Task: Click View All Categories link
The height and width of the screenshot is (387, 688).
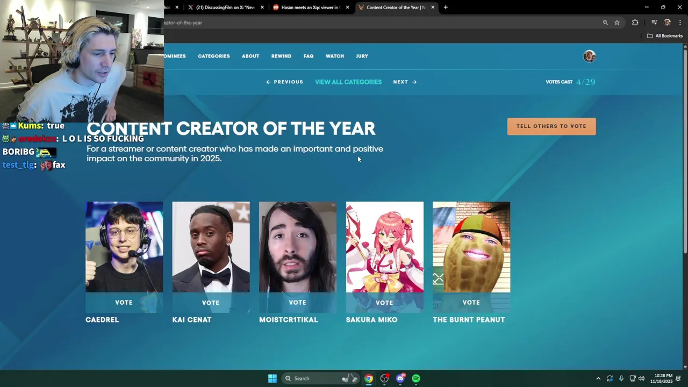Action: [348, 82]
